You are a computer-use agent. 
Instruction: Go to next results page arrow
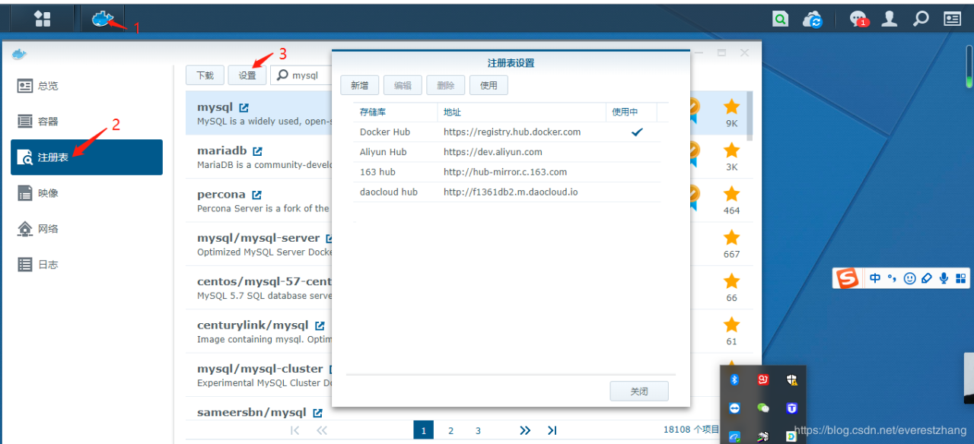[x=525, y=430]
